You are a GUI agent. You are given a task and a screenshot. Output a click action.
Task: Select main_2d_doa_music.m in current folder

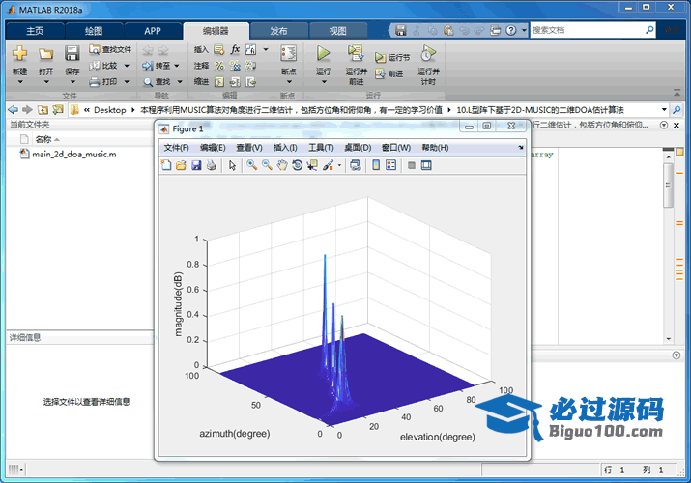coord(74,155)
